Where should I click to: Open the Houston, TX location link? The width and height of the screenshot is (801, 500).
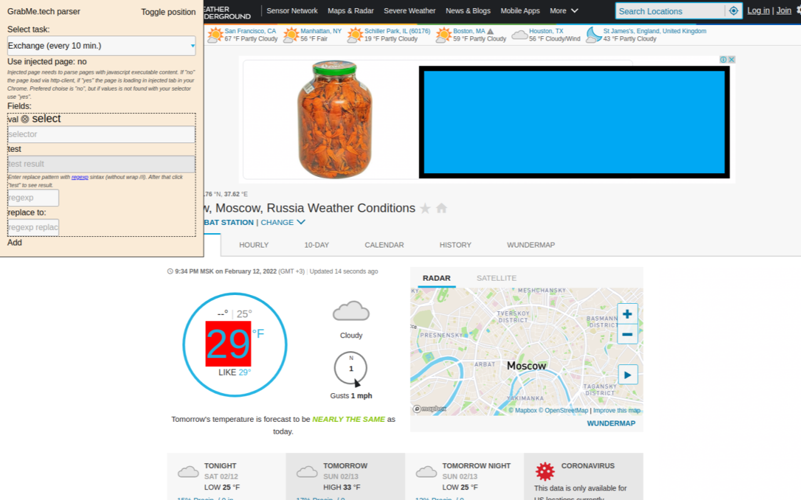[546, 31]
